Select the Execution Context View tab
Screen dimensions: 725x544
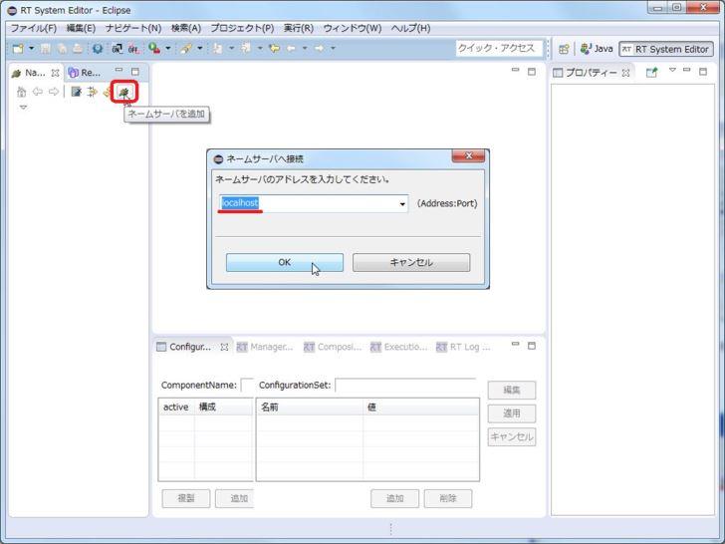tap(399, 347)
